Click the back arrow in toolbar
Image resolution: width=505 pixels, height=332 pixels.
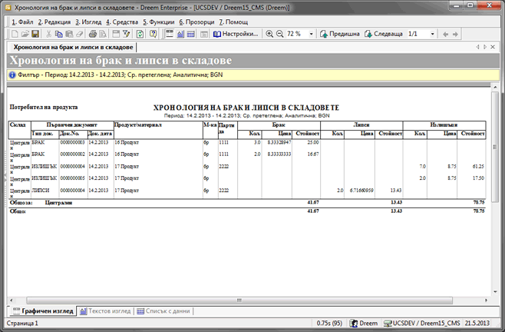coord(445,35)
